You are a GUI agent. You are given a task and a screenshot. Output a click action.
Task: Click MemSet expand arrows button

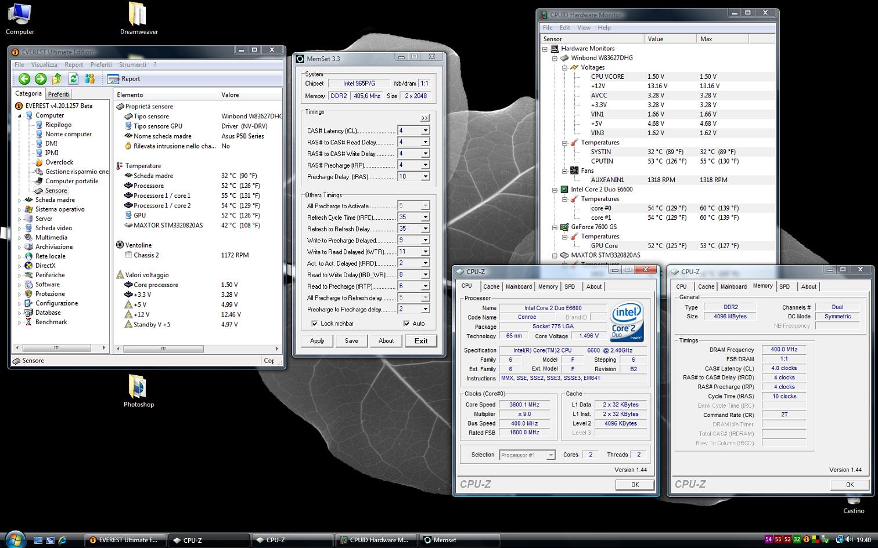click(x=425, y=118)
